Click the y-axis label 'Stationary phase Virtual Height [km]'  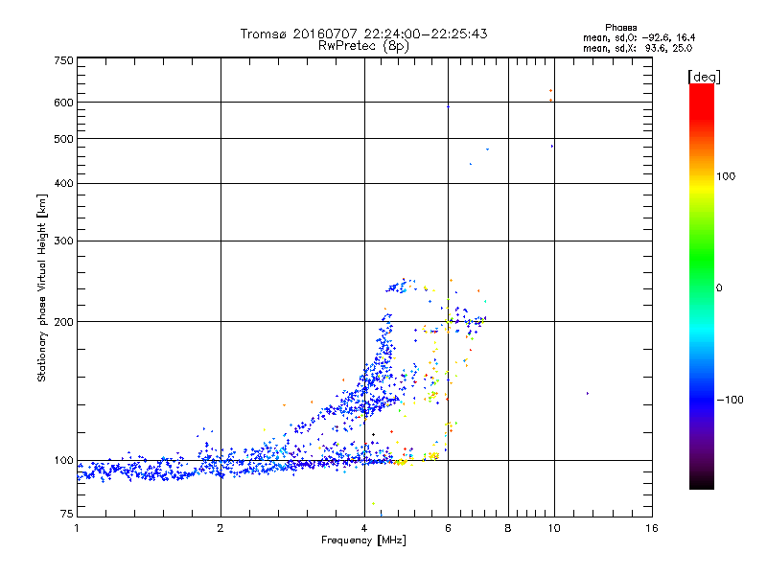tap(41, 288)
